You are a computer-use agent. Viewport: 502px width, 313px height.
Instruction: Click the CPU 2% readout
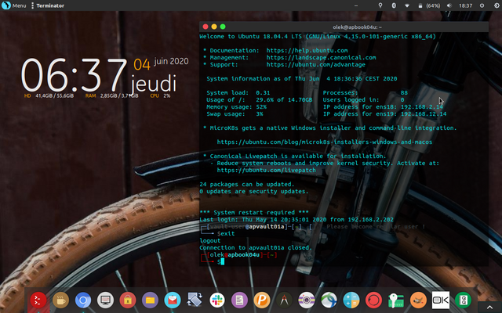[160, 95]
